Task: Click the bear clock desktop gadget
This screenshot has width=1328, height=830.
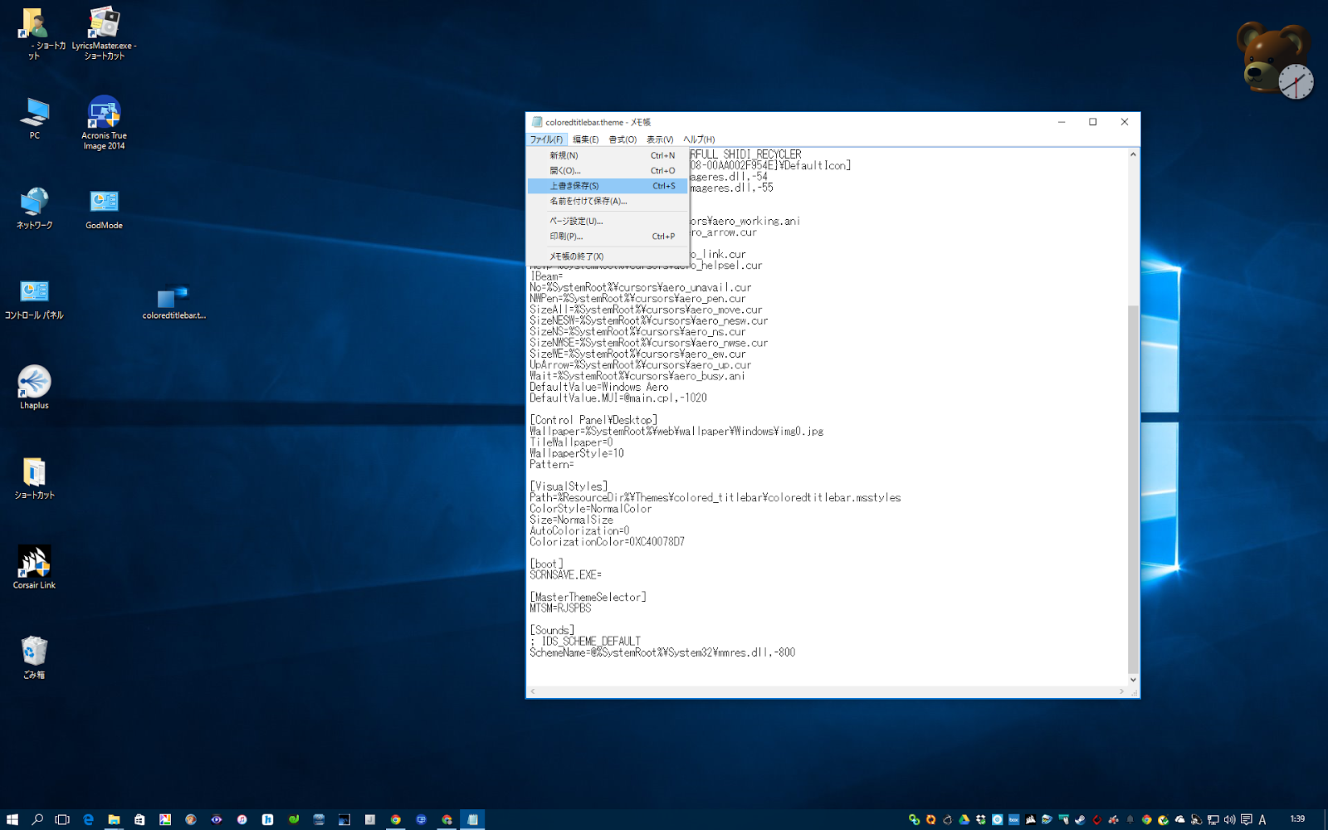Action: [1275, 61]
